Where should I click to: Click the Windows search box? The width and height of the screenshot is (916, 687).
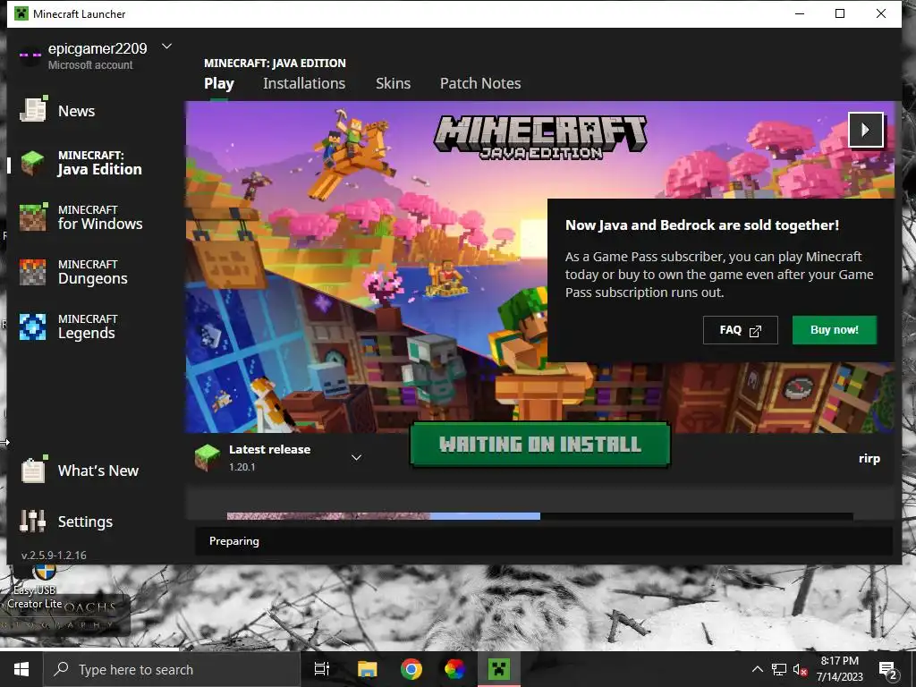coord(172,669)
